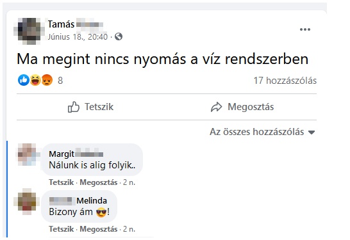Image resolution: width=350 pixels, height=240 pixels.
Task: Open Tamás's blurred profile picture
Action: tap(28, 31)
